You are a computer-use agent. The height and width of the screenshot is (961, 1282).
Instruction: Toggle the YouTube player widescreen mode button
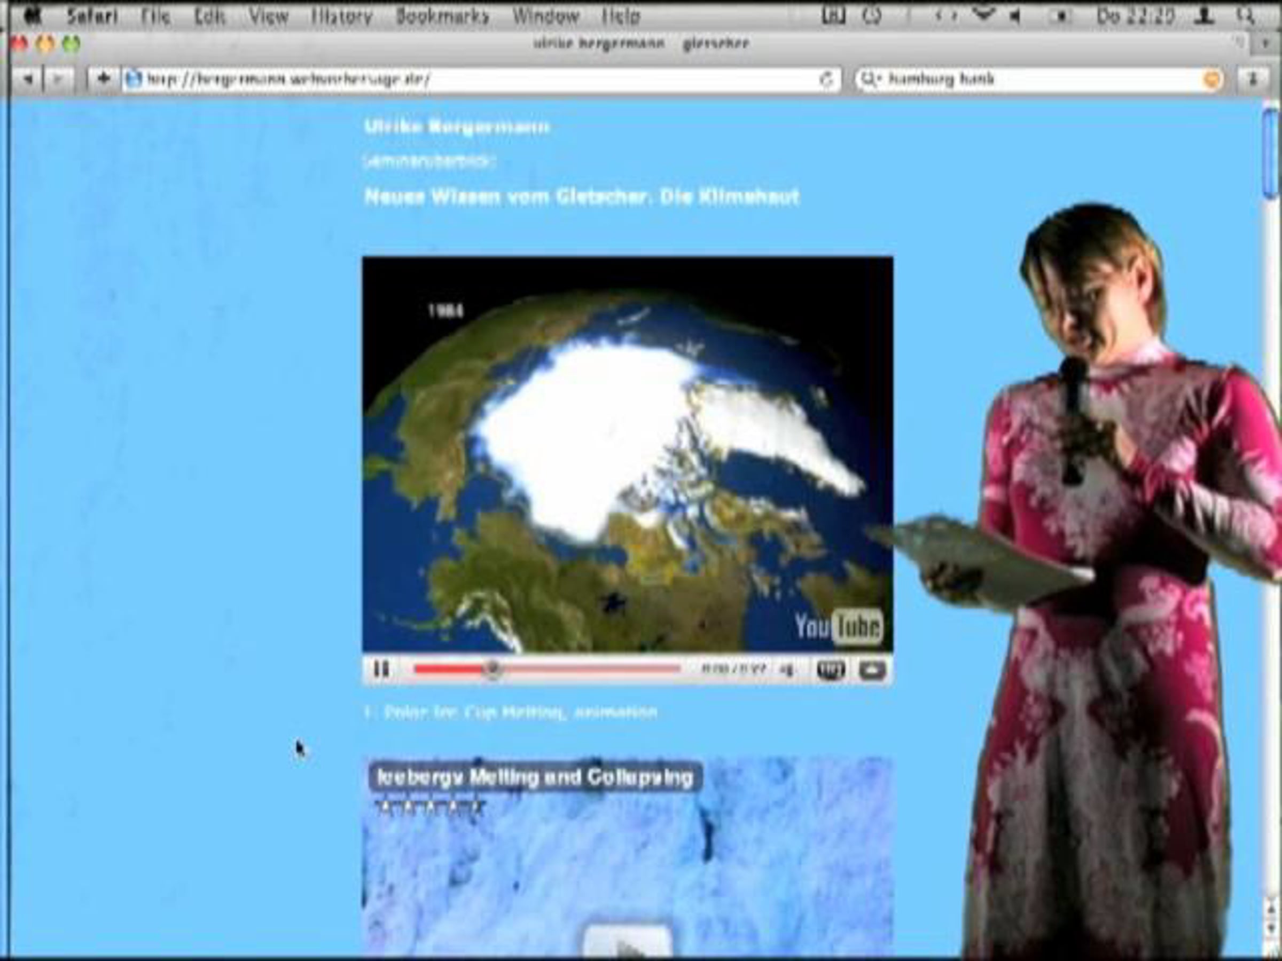point(831,670)
